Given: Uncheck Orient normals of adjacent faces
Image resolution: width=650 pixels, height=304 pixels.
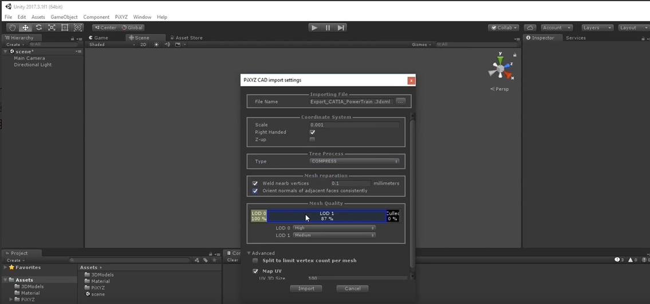Looking at the screenshot, I should pyautogui.click(x=255, y=191).
